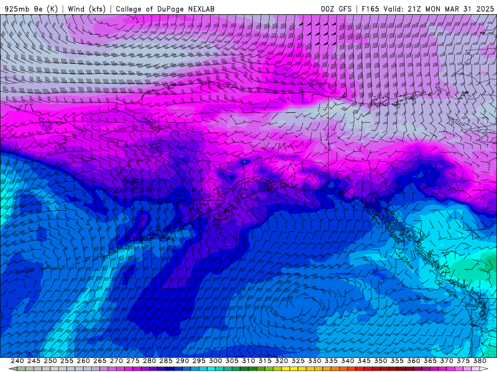Screen dimensions: 497x372
Task: Click the 360 legend label
Action: (413, 361)
